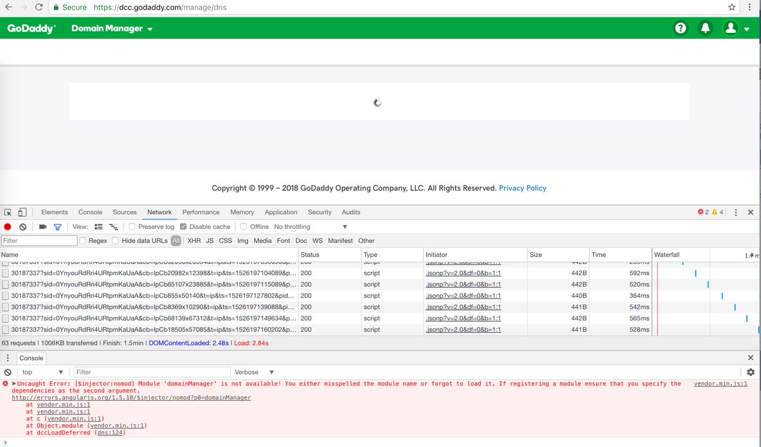This screenshot has width=761, height=447.
Task: Select the All filter button
Action: (x=176, y=240)
